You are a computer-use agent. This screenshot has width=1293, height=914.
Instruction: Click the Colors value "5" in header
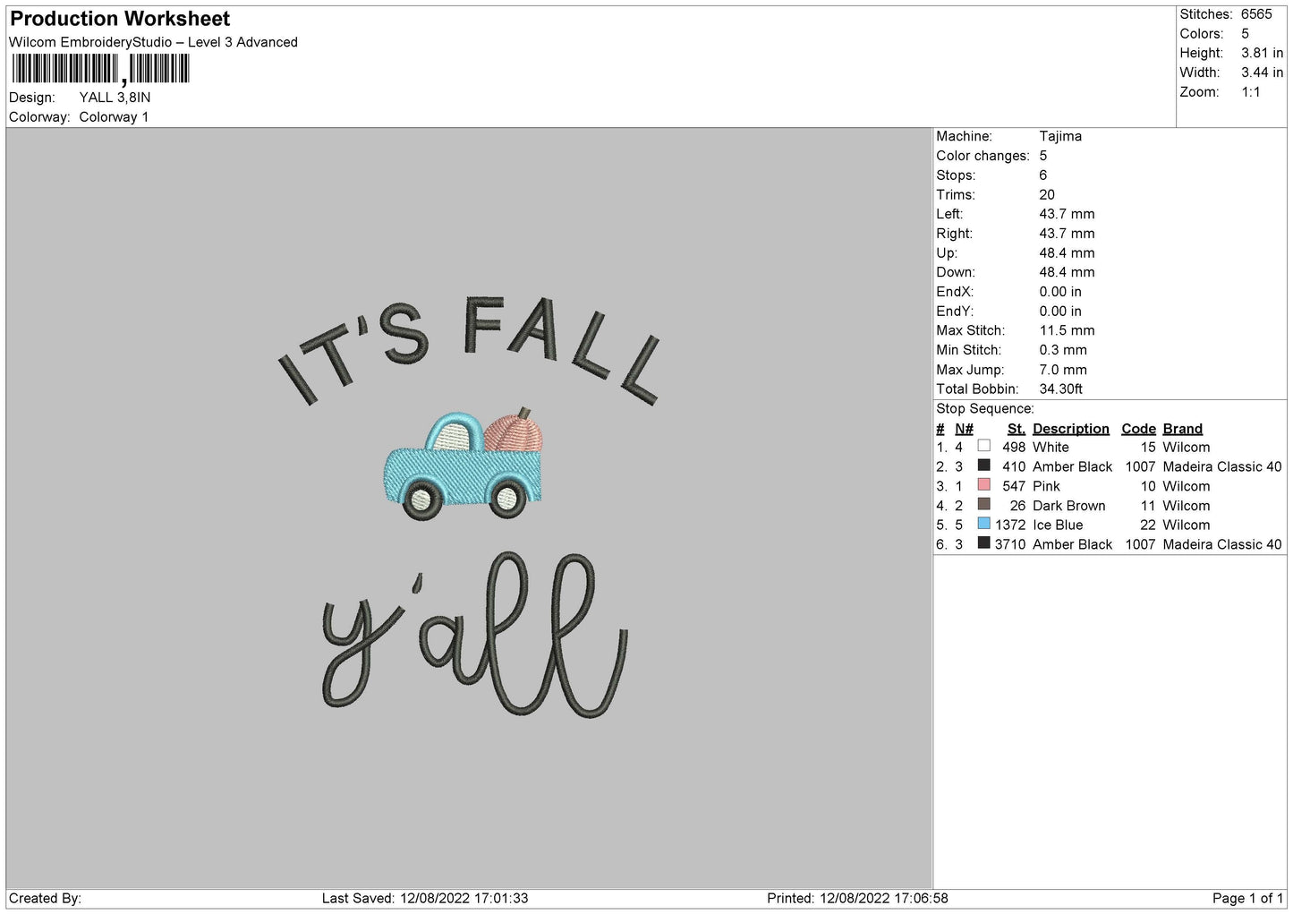(x=1246, y=34)
